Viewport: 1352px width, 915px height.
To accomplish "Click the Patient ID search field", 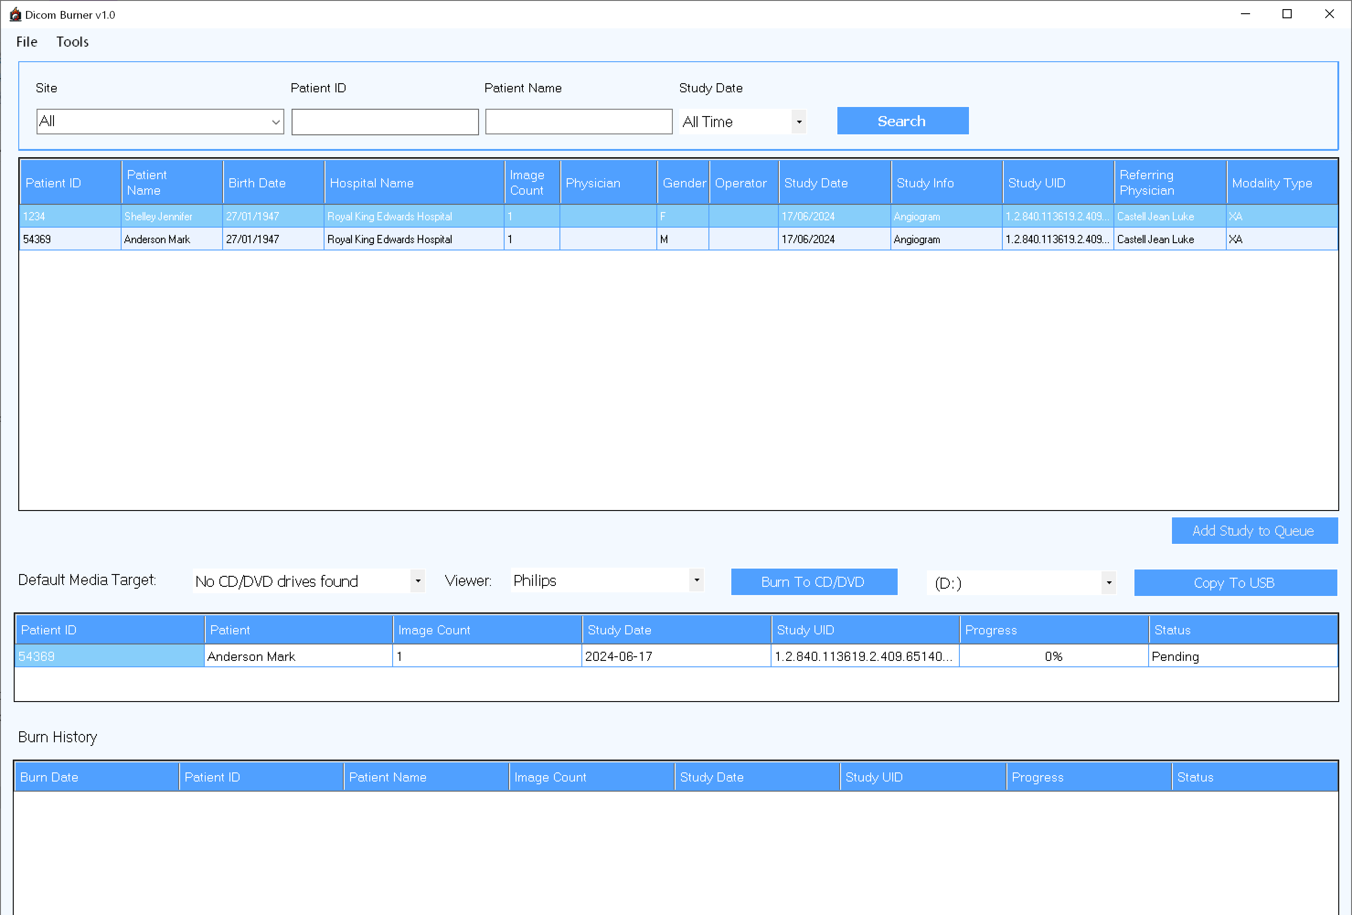I will (384, 122).
